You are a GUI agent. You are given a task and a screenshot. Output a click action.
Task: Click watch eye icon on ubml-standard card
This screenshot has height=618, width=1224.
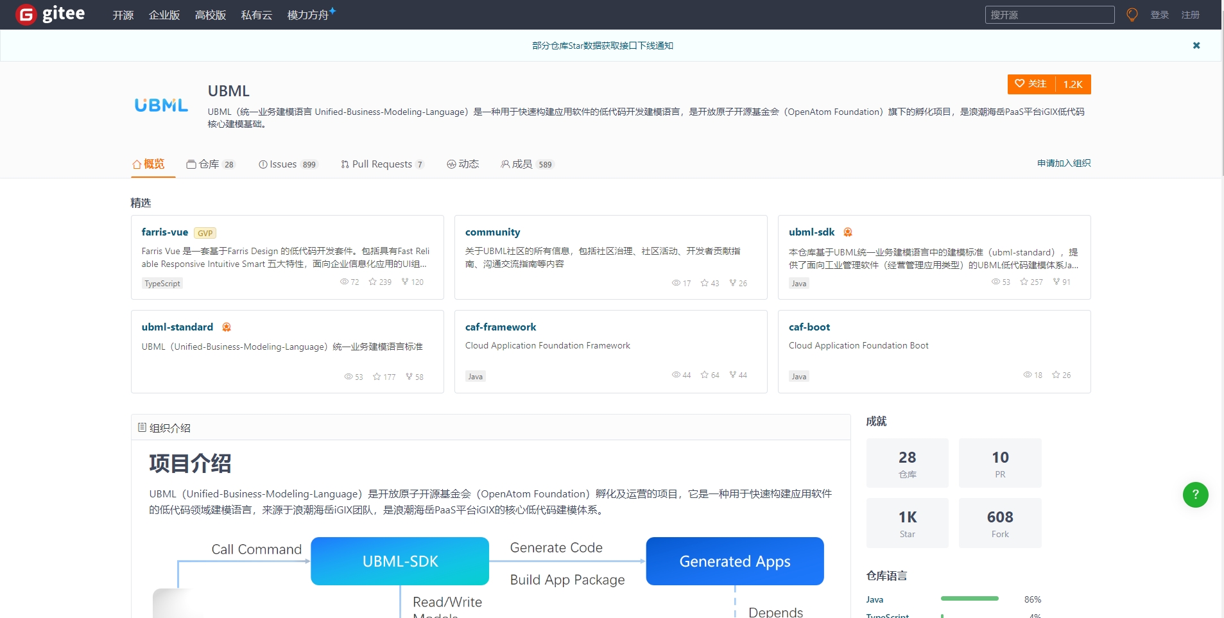click(x=349, y=377)
